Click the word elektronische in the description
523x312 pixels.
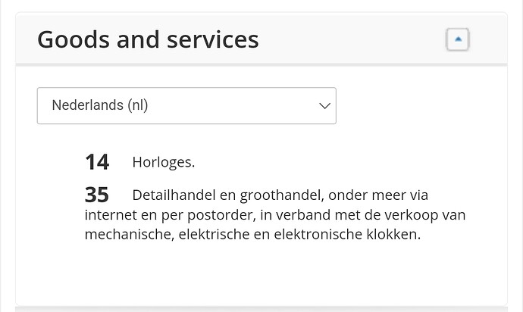318,234
